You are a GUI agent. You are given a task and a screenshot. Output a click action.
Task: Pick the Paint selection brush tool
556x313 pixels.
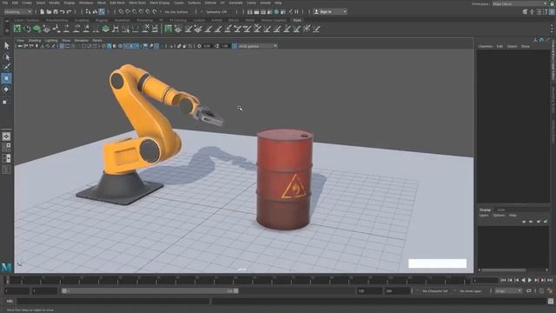click(6, 67)
